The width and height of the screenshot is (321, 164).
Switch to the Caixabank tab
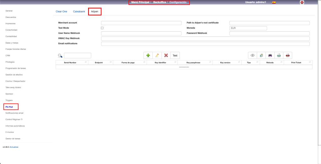pos(79,11)
